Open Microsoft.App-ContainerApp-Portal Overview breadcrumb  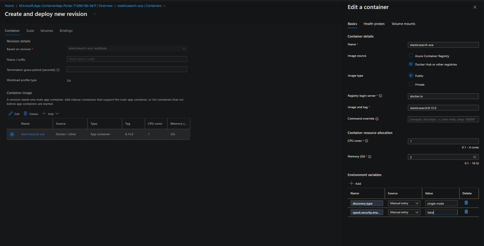coord(66,6)
